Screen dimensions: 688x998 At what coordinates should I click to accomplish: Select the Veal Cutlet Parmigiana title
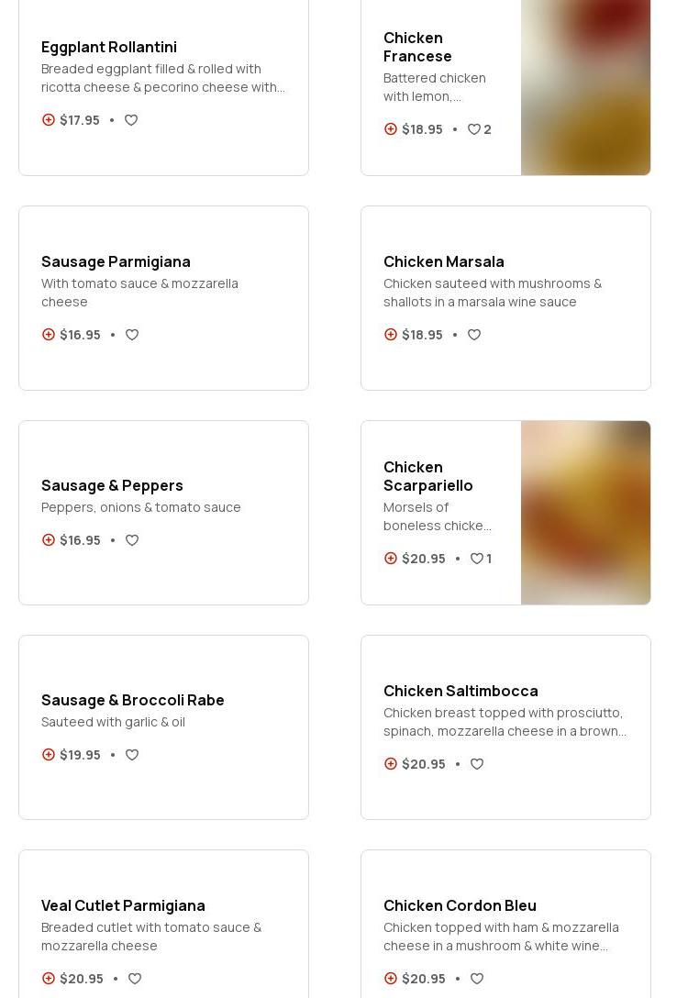(x=123, y=905)
